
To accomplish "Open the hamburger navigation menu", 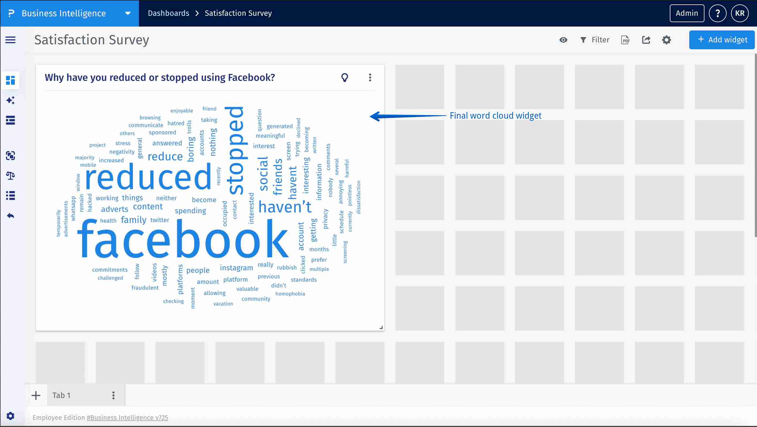I will (10, 40).
